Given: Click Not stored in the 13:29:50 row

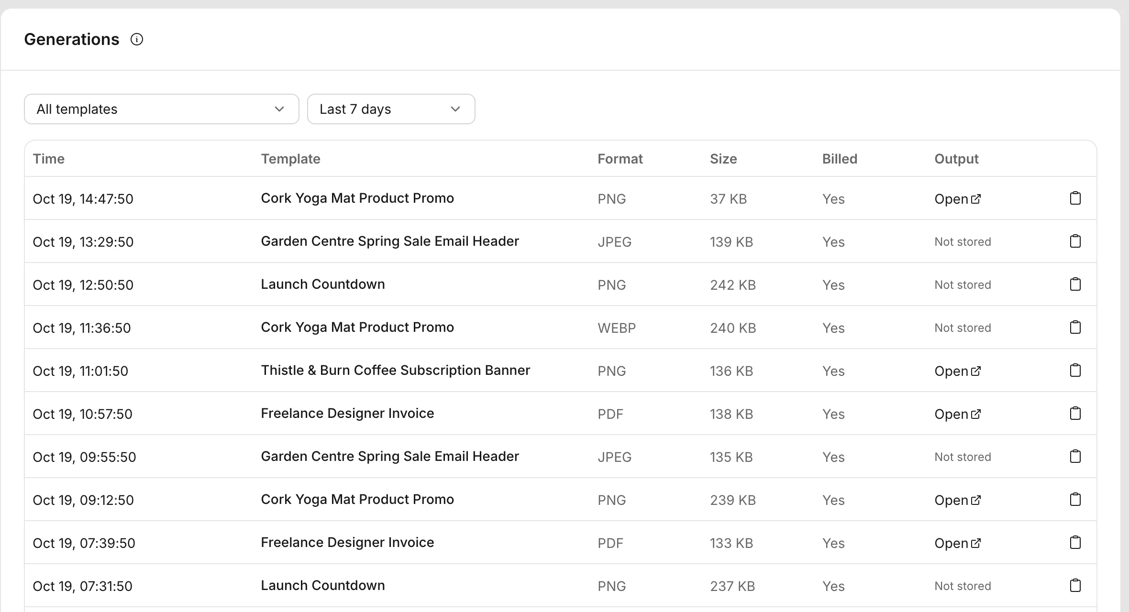Looking at the screenshot, I should pyautogui.click(x=963, y=242).
